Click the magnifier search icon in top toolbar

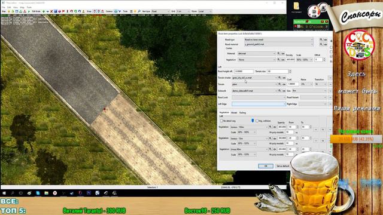point(139,11)
